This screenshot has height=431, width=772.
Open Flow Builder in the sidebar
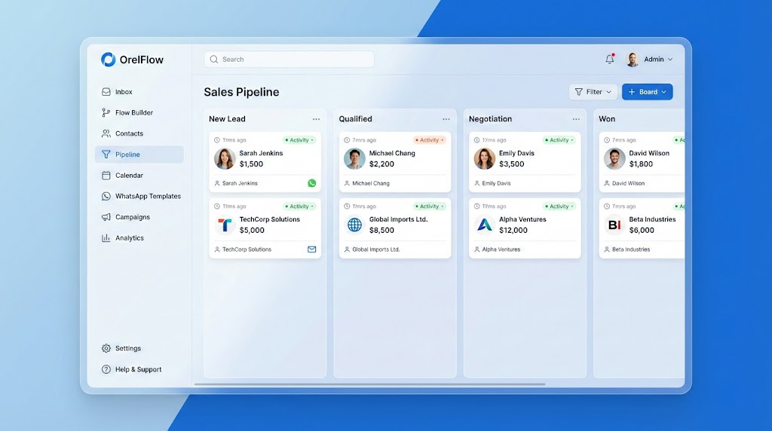point(133,113)
